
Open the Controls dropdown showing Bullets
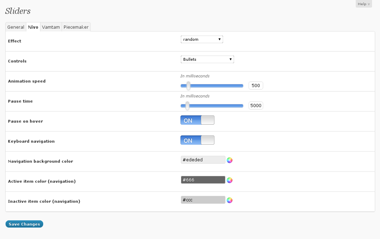coord(207,59)
